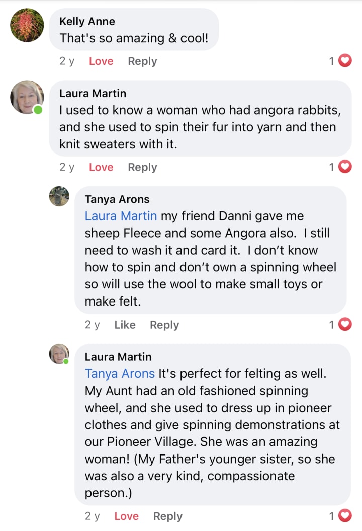Viewport: 362px width, 531px height.
Task: Reply to Laura's spinning demonstrations comment
Action: (x=168, y=516)
